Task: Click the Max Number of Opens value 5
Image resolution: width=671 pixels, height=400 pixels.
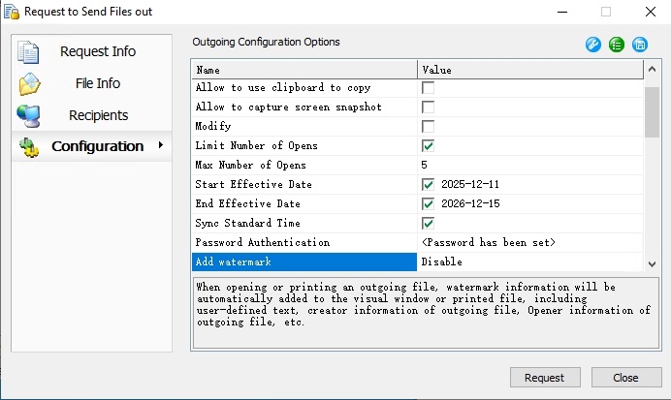Action: tap(424, 165)
